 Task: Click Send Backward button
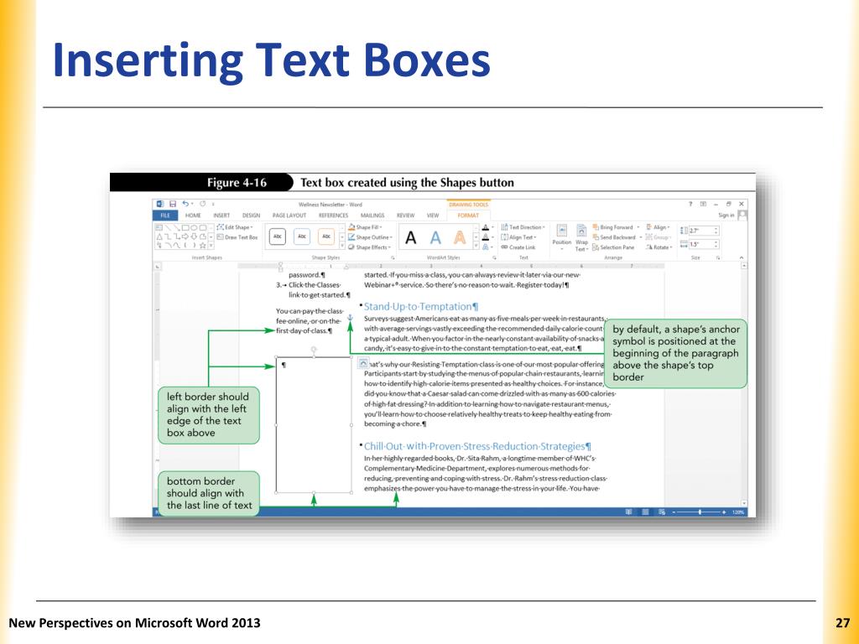coord(614,237)
